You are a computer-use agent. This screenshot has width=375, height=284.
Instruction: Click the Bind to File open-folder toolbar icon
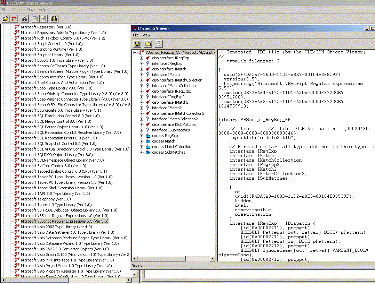coord(6,18)
